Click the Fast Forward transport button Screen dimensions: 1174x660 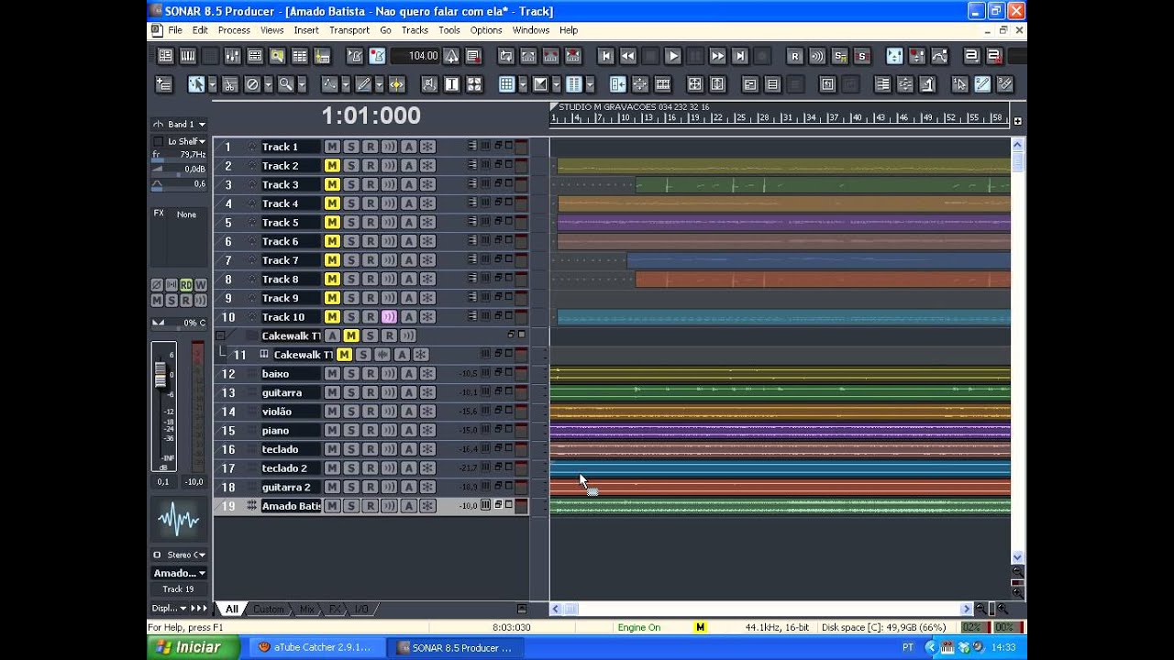(717, 56)
